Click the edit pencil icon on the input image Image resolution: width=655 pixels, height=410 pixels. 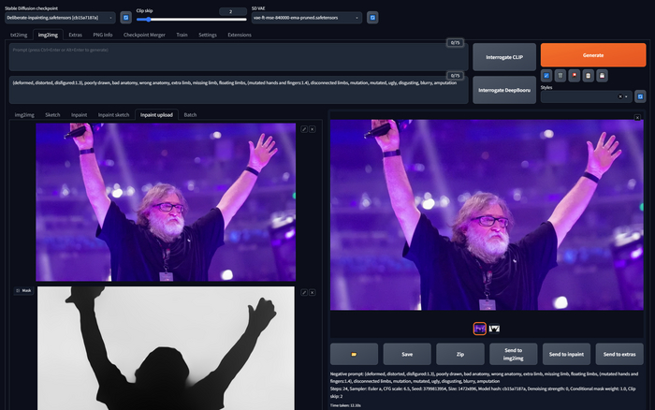(304, 130)
